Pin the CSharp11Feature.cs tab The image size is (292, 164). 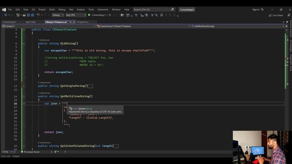pos(70,22)
